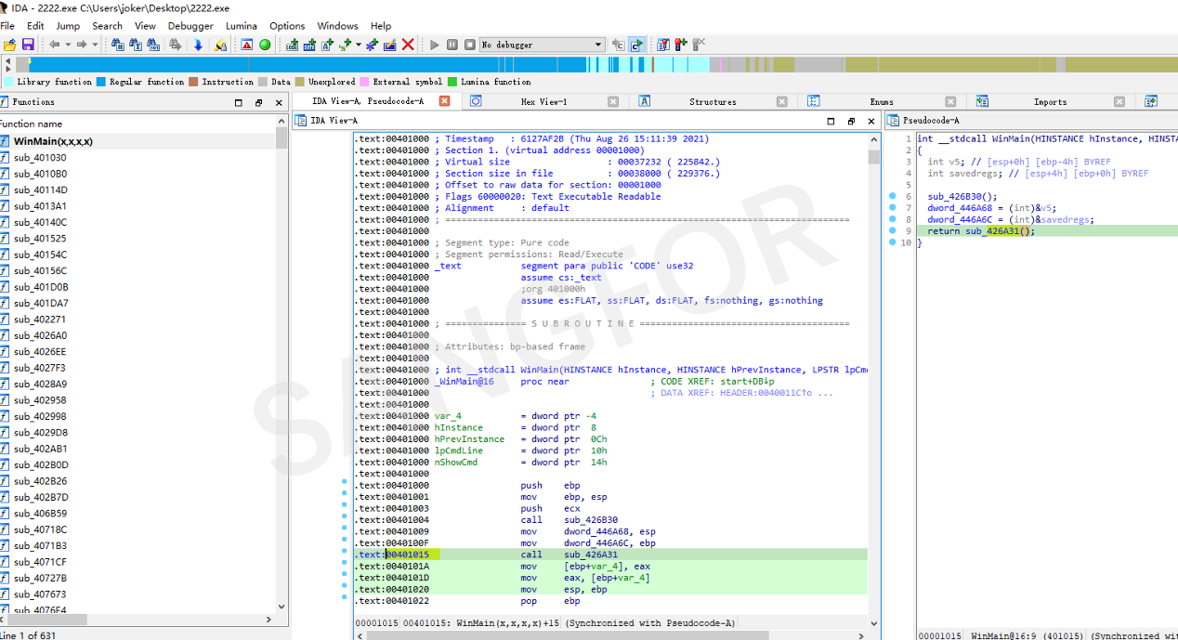Save the database with floppy icon
The width and height of the screenshot is (1178, 640).
(28, 45)
